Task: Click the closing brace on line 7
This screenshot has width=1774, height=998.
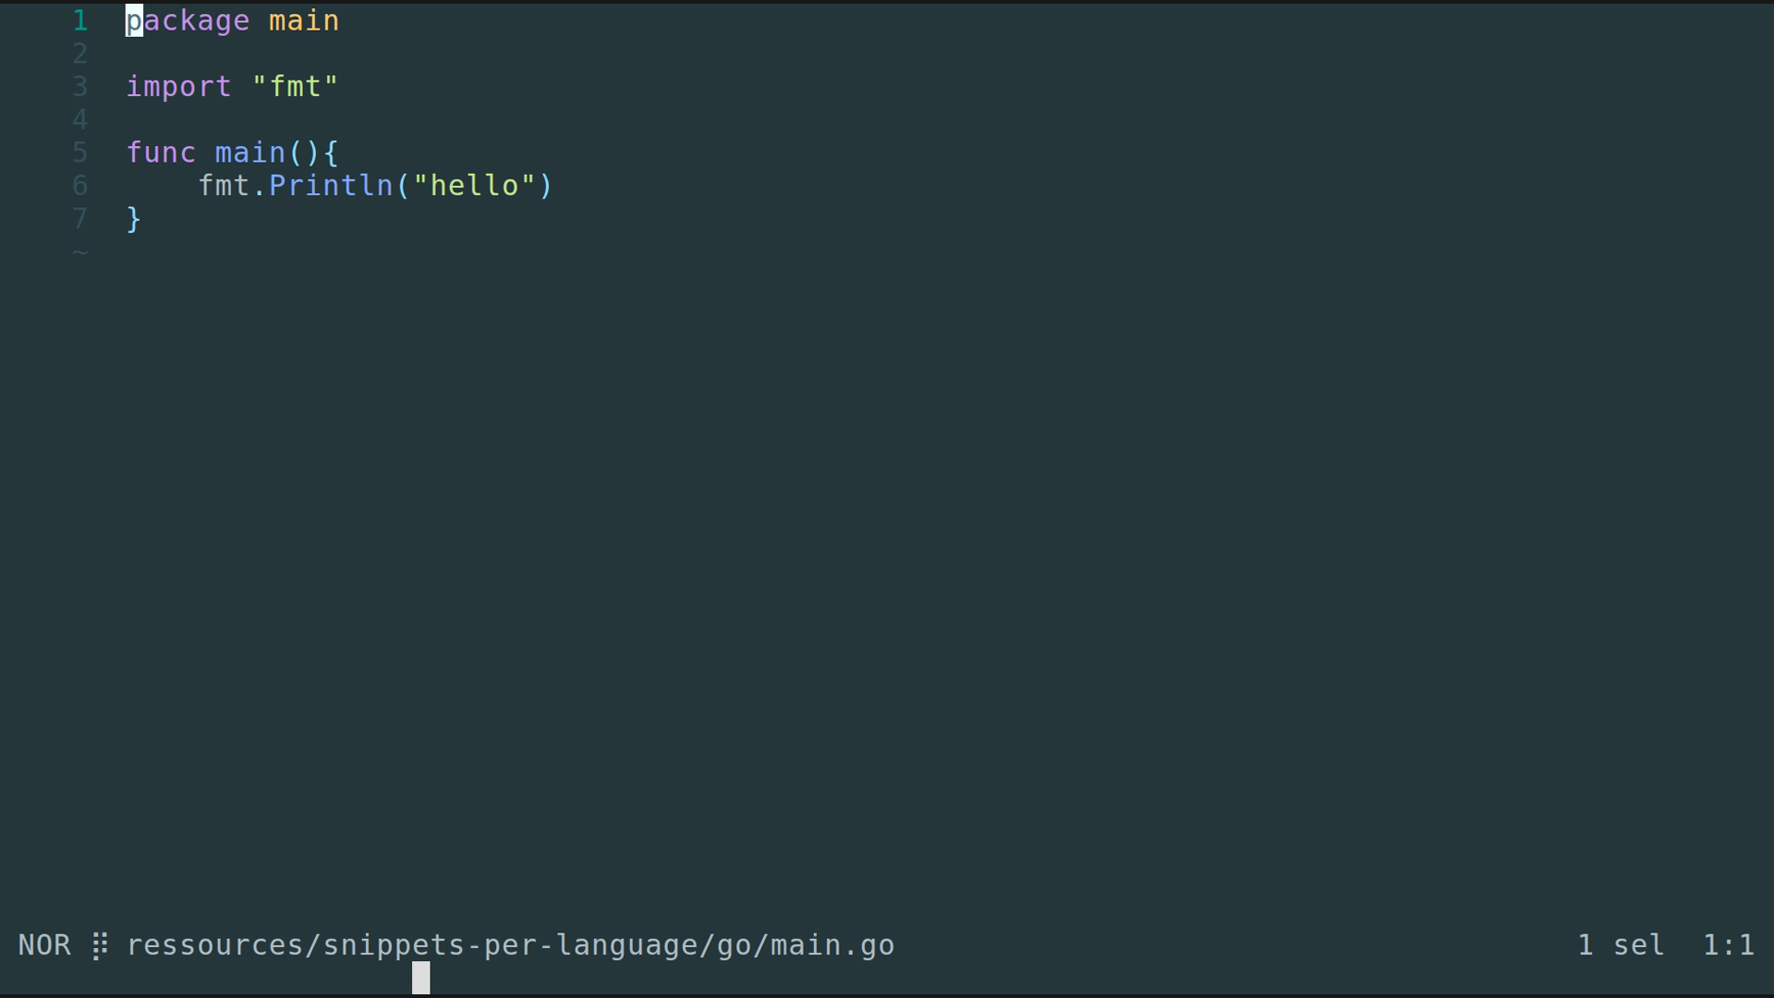Action: [134, 219]
